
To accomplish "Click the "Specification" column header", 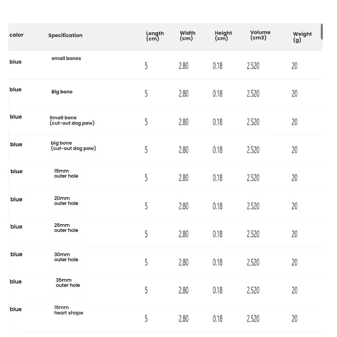I will 65,35.
